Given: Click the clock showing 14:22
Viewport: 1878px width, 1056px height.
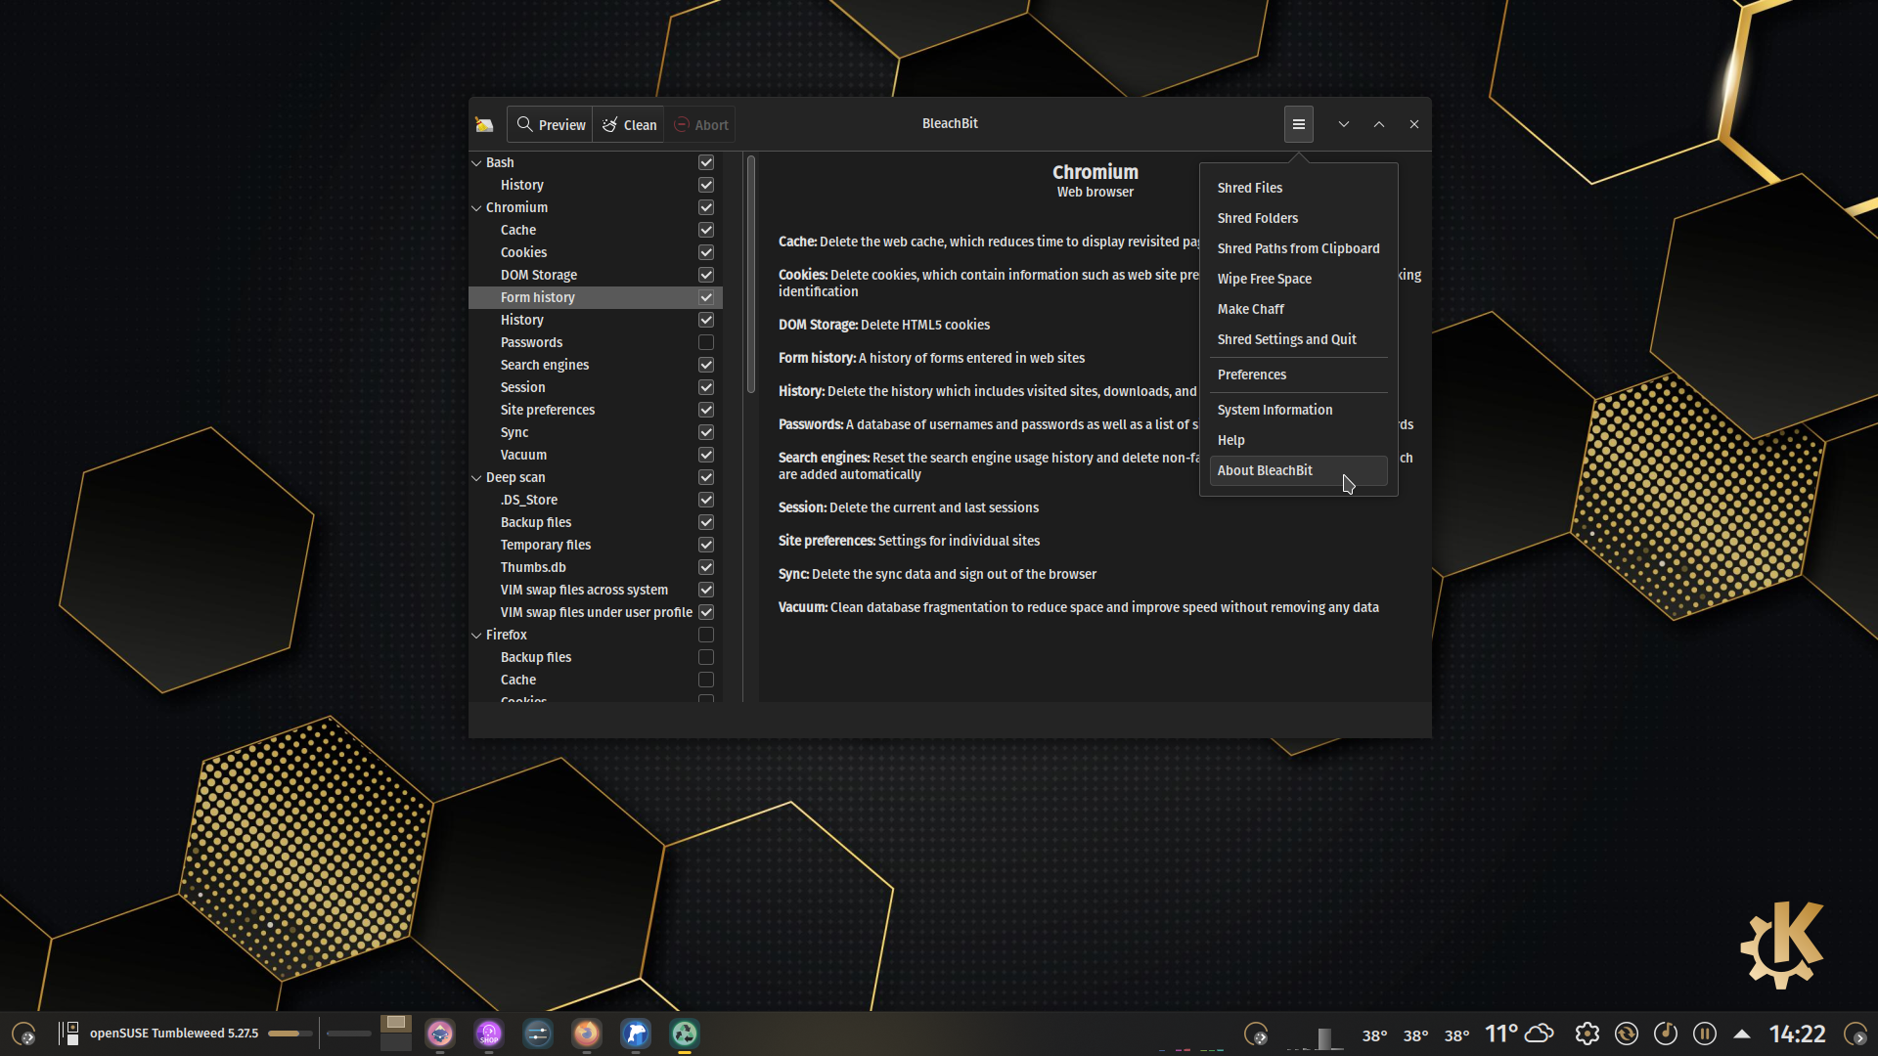Looking at the screenshot, I should click(x=1797, y=1034).
